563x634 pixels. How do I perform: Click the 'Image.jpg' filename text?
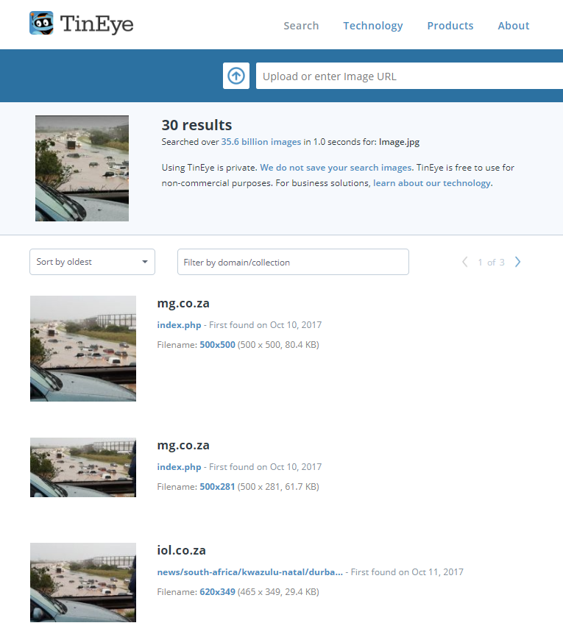tap(399, 142)
